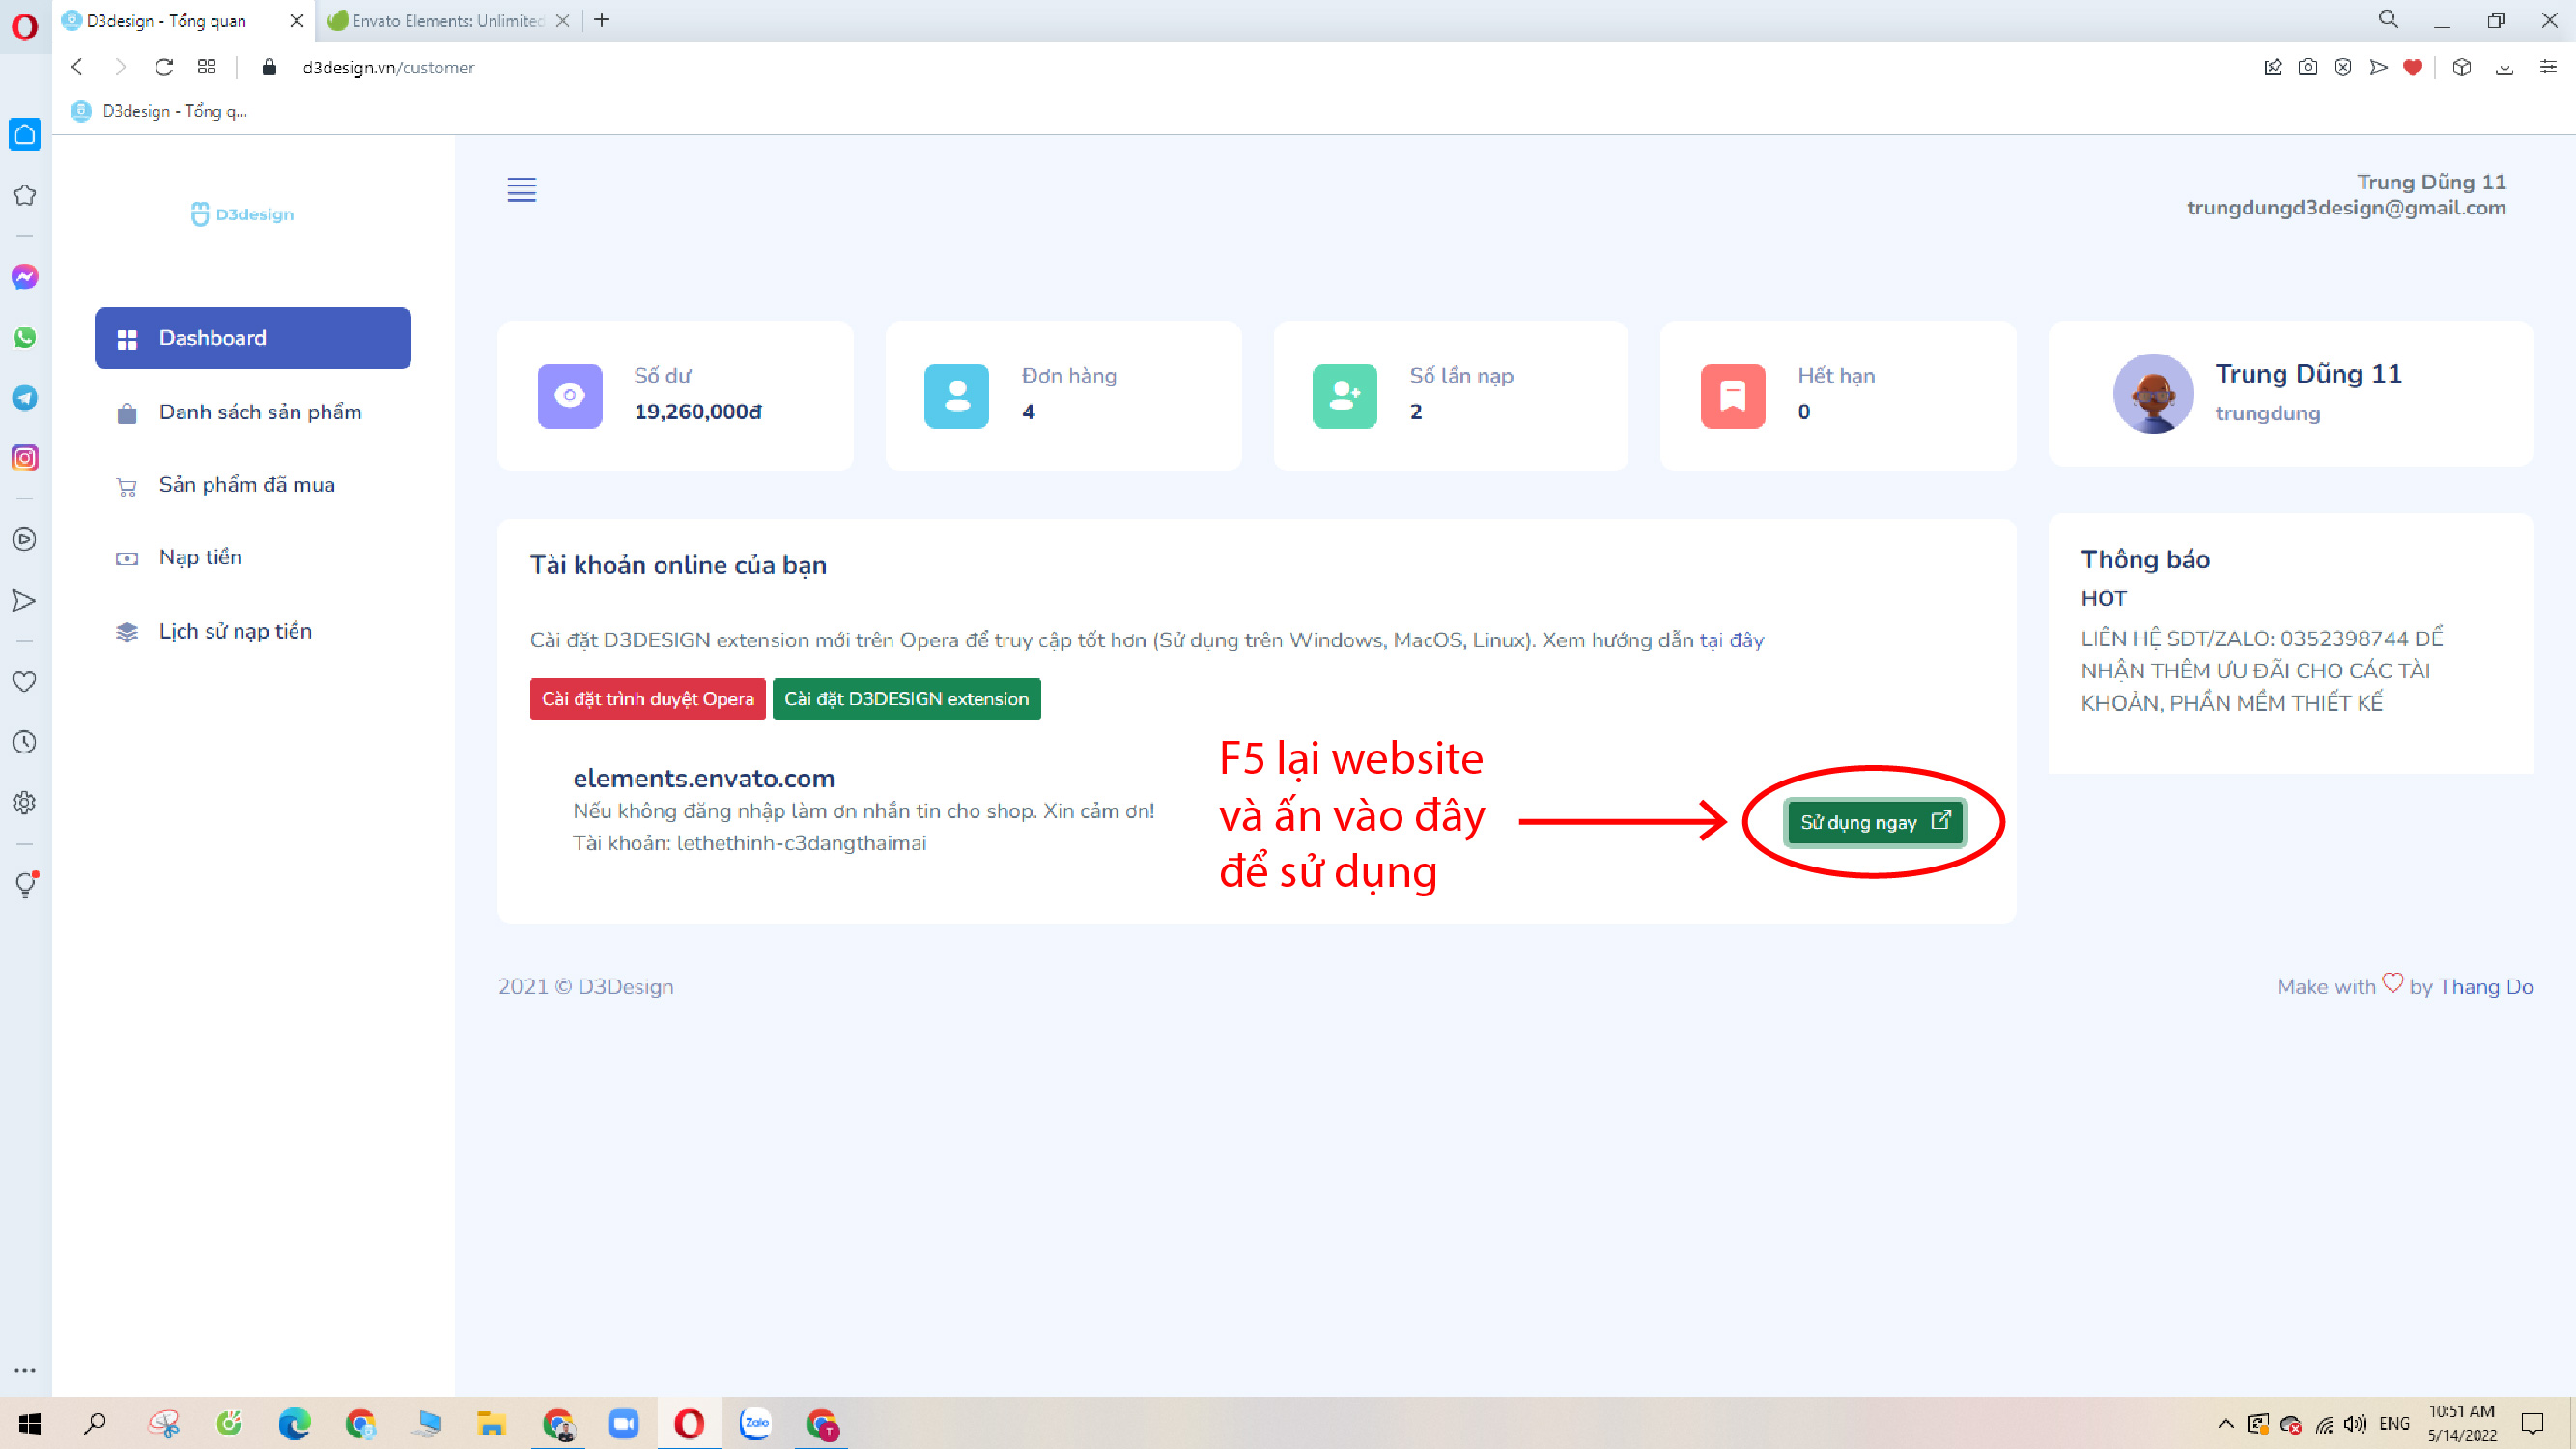Open the sidebar heart (Pinboards) icon
This screenshot has height=1449, width=2576.
point(25,682)
